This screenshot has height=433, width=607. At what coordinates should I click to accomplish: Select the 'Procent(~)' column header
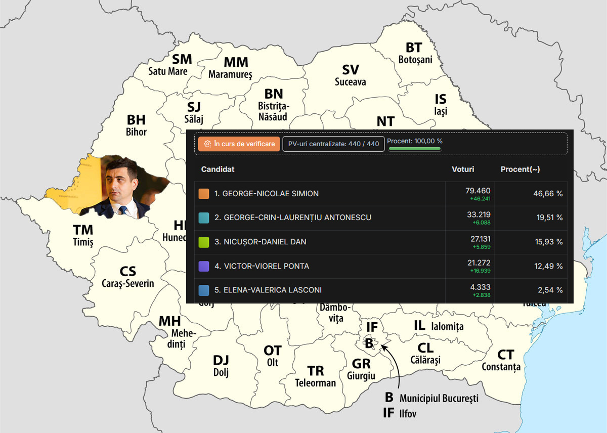click(520, 169)
